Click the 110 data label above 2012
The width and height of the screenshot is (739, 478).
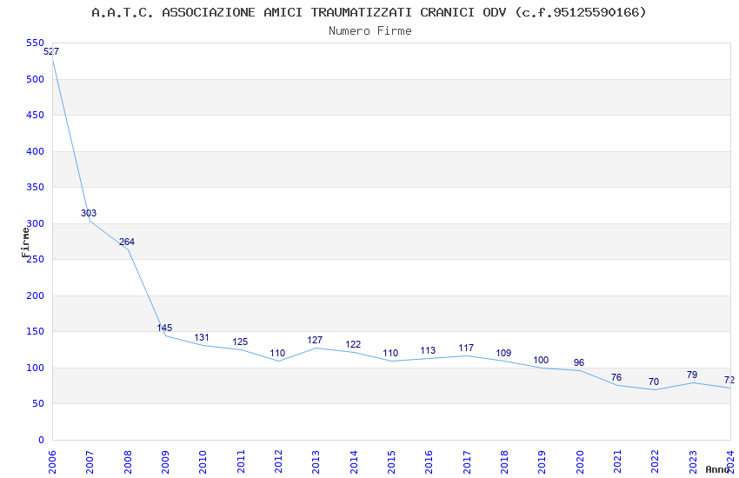pyautogui.click(x=277, y=353)
